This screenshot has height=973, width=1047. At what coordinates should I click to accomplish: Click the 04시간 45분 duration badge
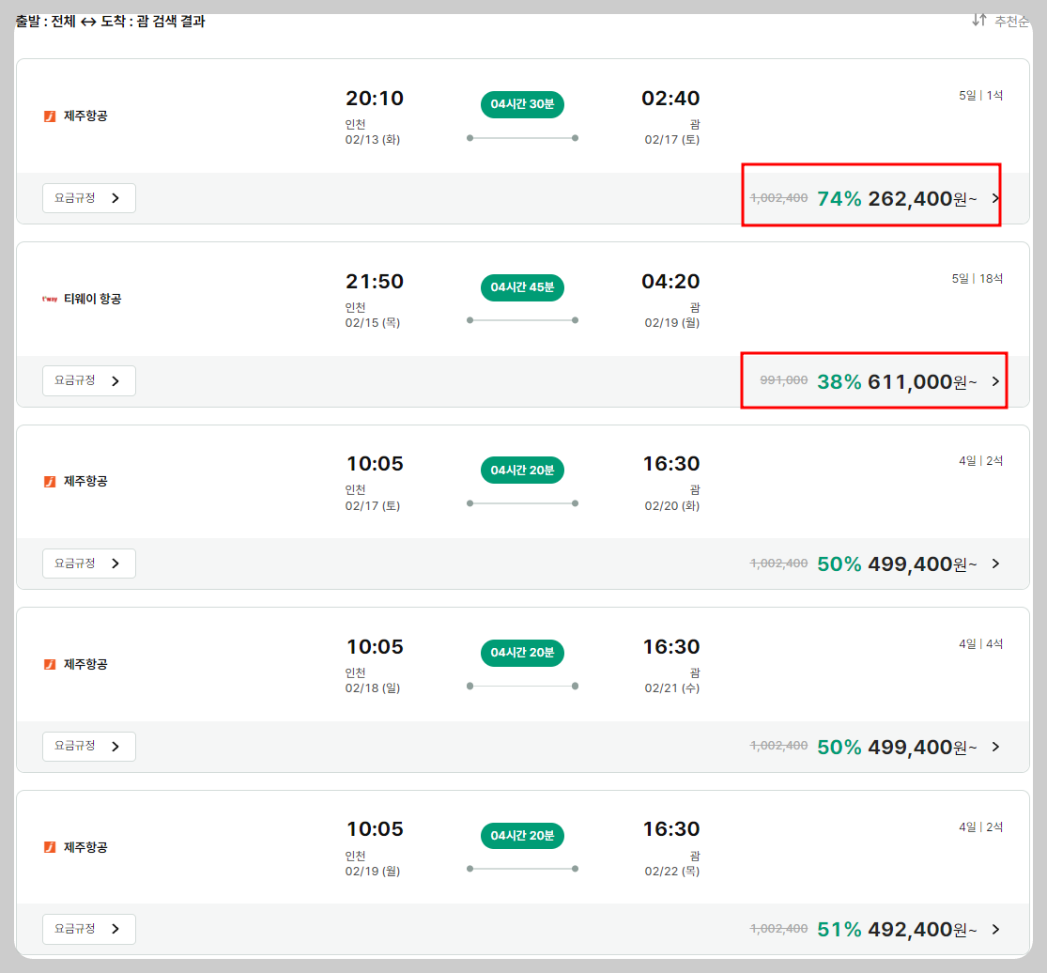(522, 287)
